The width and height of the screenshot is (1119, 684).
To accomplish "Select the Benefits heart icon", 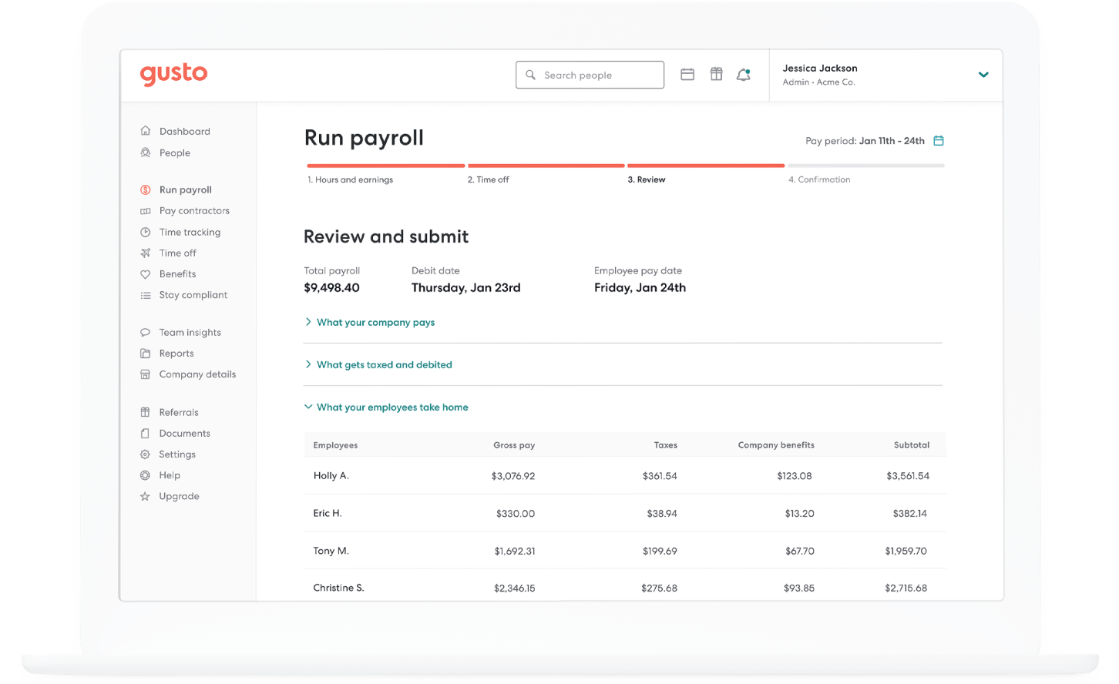I will (x=145, y=273).
